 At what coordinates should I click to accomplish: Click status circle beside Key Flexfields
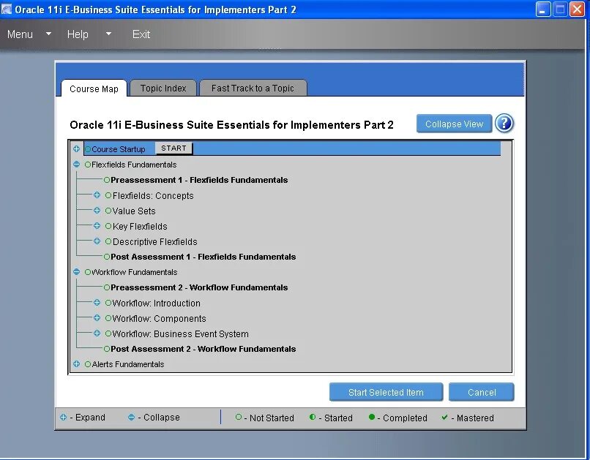(108, 226)
